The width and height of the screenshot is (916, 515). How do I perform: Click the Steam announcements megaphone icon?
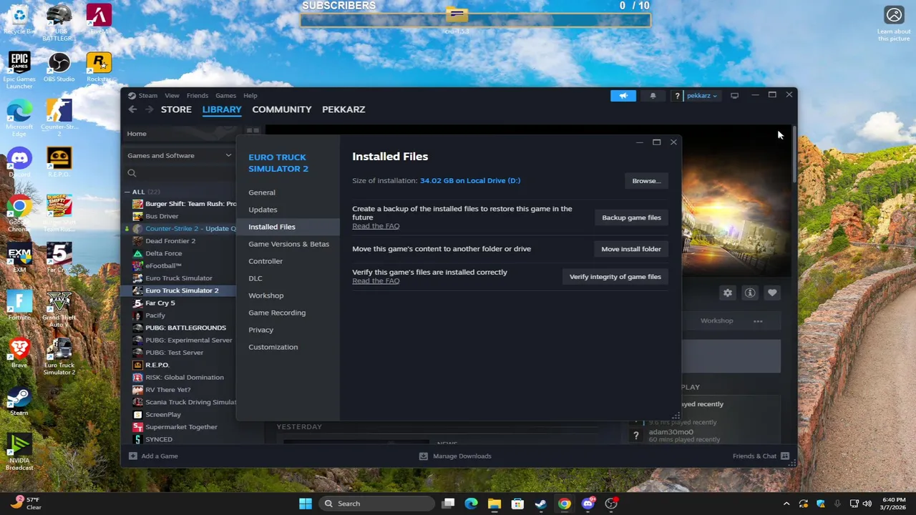tap(623, 95)
